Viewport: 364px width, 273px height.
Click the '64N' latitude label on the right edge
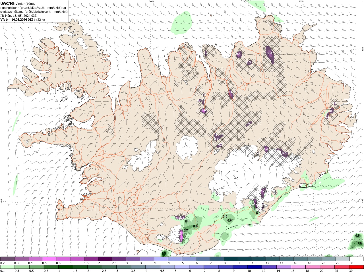[x=363, y=201]
